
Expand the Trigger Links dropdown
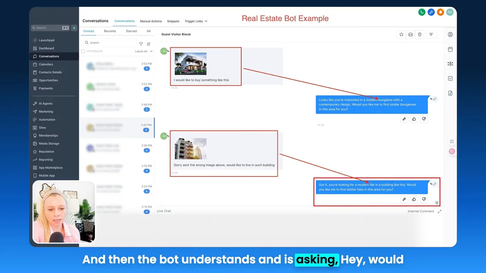(196, 21)
